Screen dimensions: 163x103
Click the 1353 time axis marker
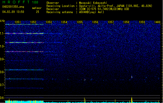[x=49, y=22]
